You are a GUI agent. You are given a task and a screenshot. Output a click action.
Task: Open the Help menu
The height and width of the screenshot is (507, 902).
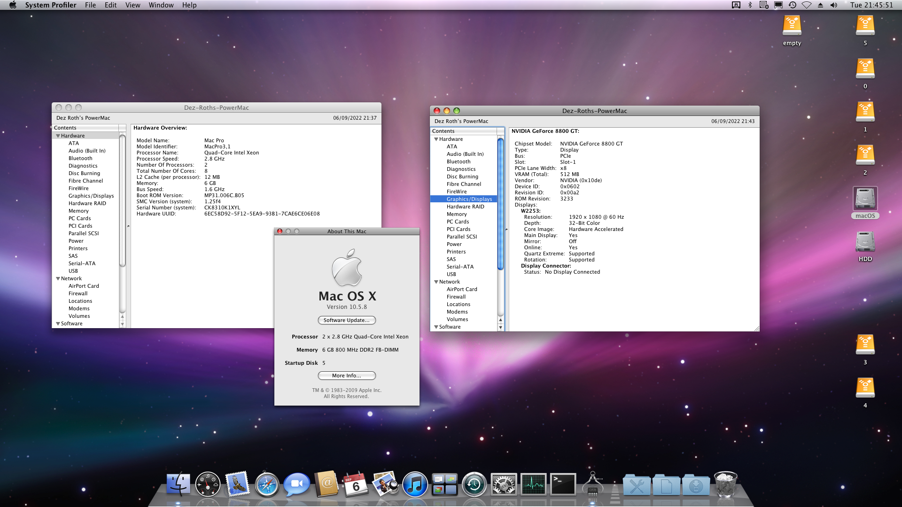point(189,5)
